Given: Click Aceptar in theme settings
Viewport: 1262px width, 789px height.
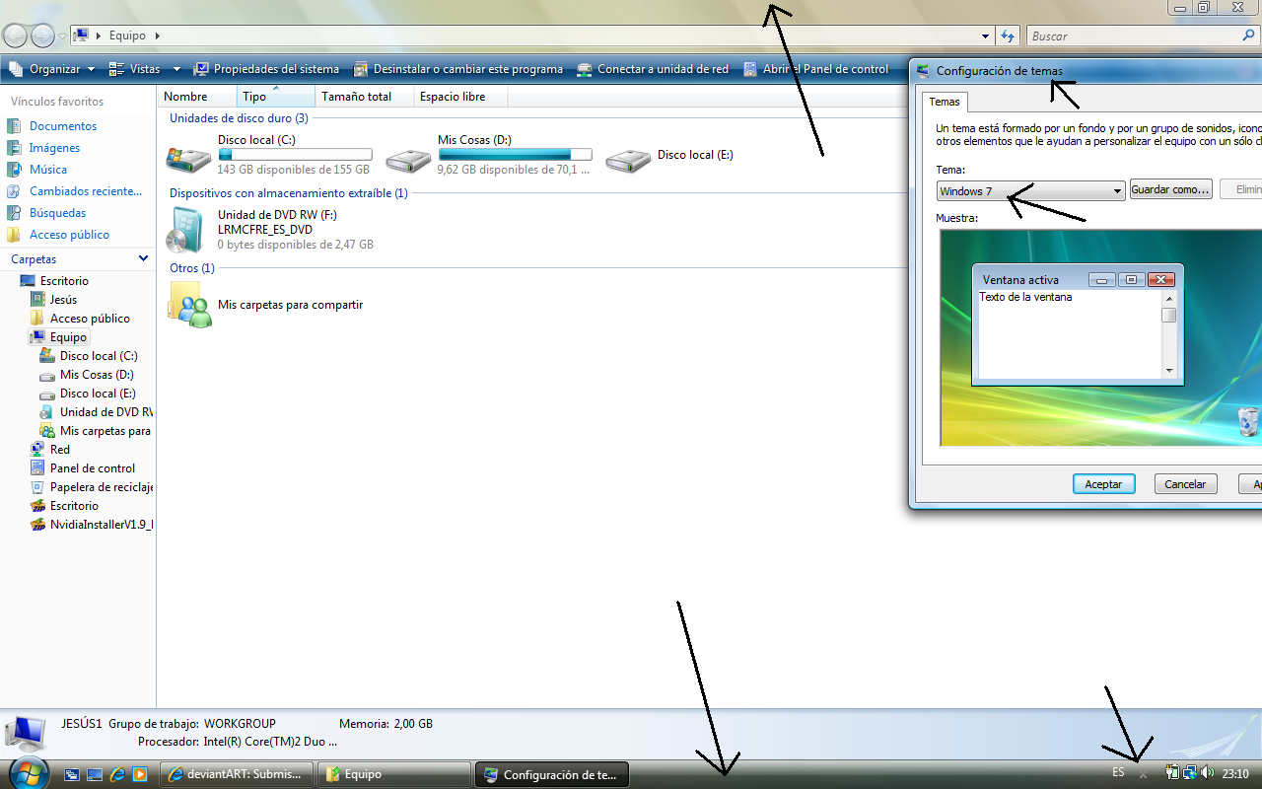Looking at the screenshot, I should tap(1103, 484).
